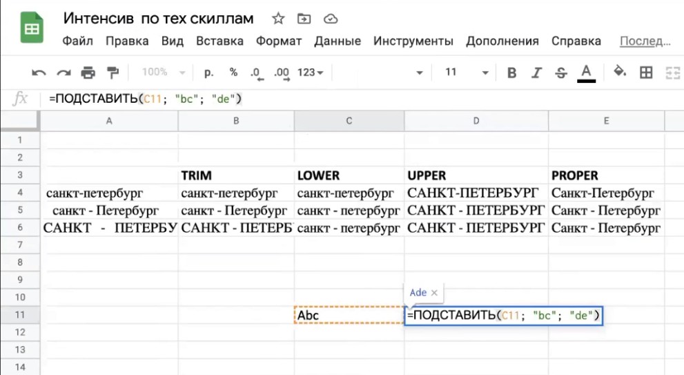The image size is (684, 375).
Task: Select column E header
Action: tap(607, 121)
